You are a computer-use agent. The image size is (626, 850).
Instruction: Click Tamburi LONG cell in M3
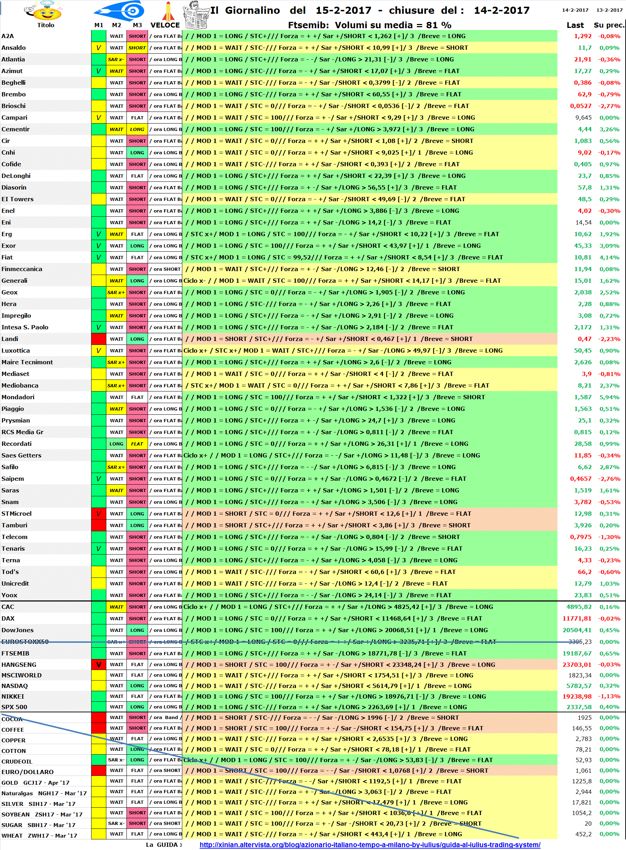pos(137,525)
